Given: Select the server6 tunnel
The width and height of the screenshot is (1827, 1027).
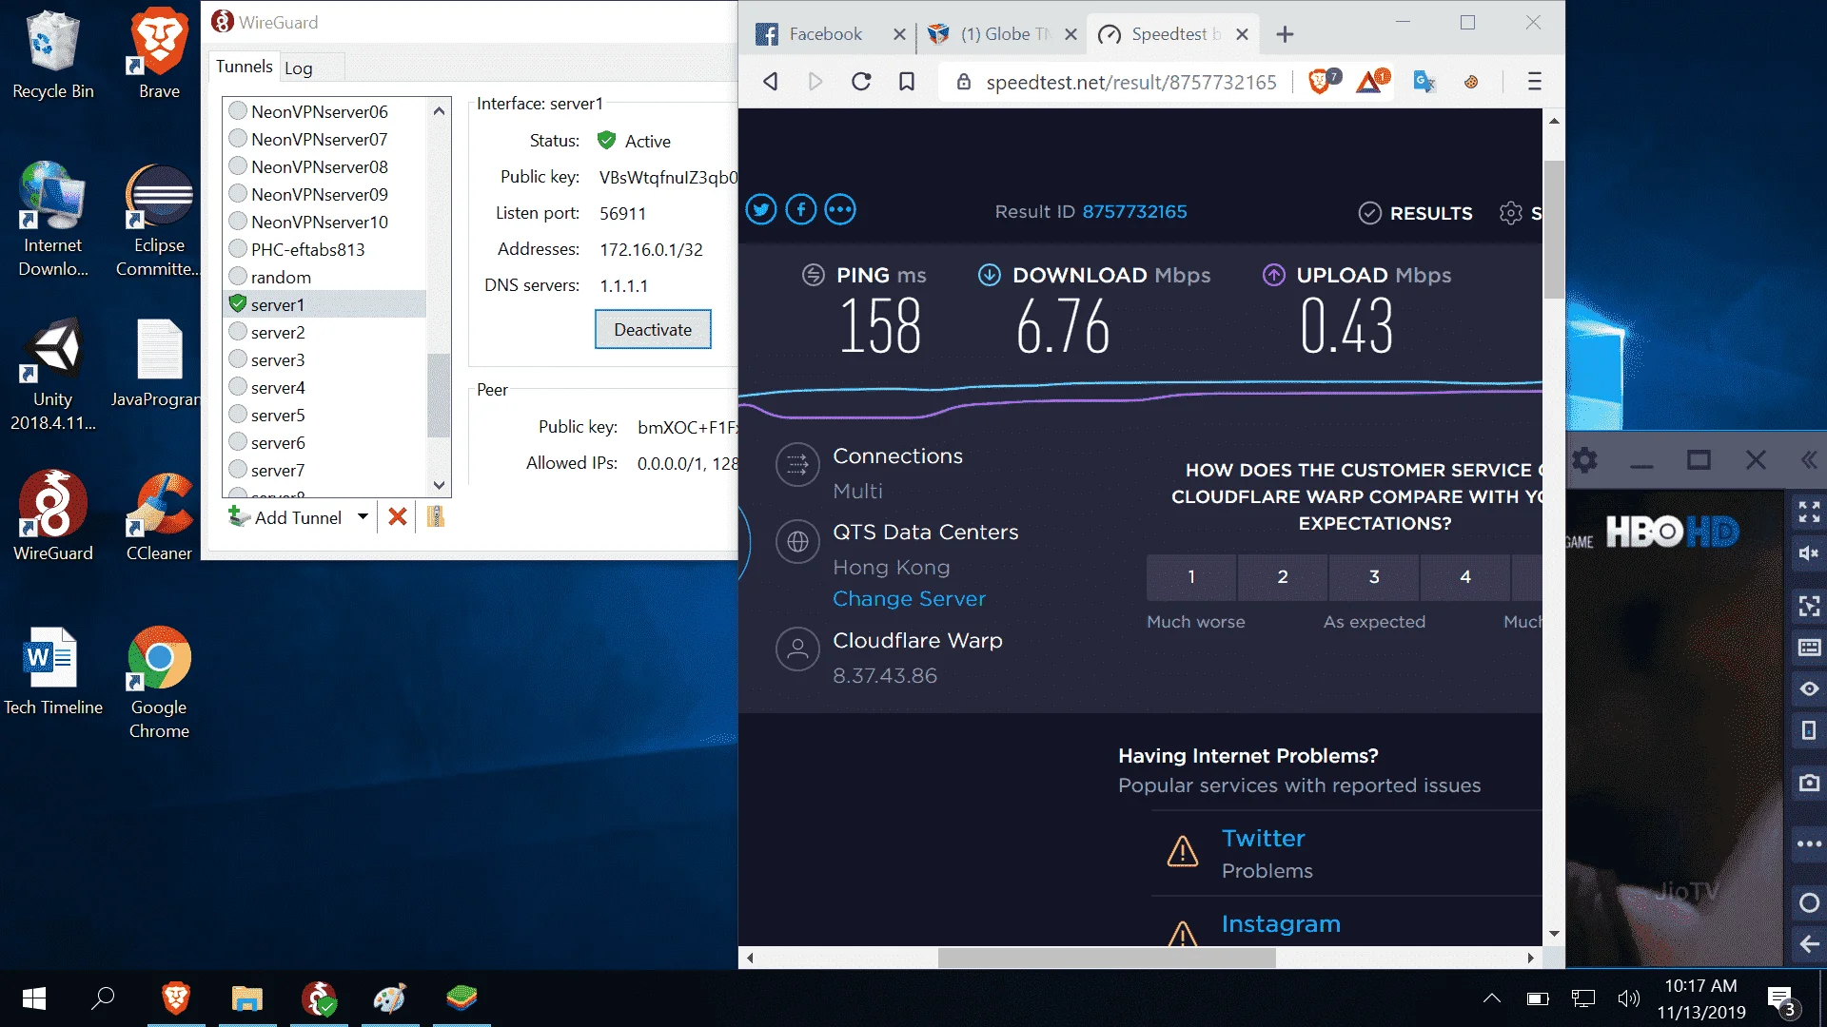Looking at the screenshot, I should point(325,442).
